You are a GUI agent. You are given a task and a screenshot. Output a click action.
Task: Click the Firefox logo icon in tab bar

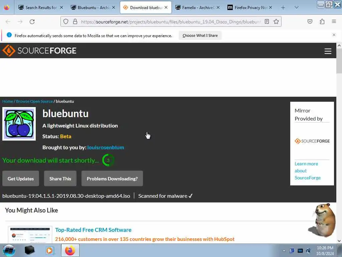pos(7,7)
